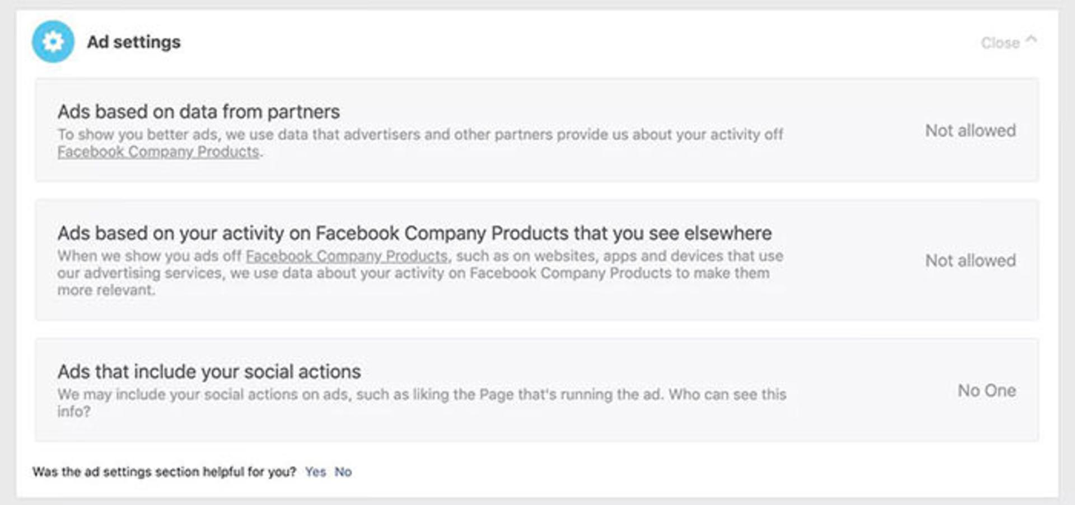
Task: Click 'Was the ad settings section helpful' text
Action: 164,472
